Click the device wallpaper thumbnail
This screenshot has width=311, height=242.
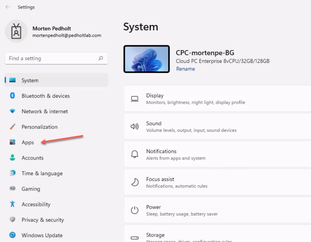point(147,59)
